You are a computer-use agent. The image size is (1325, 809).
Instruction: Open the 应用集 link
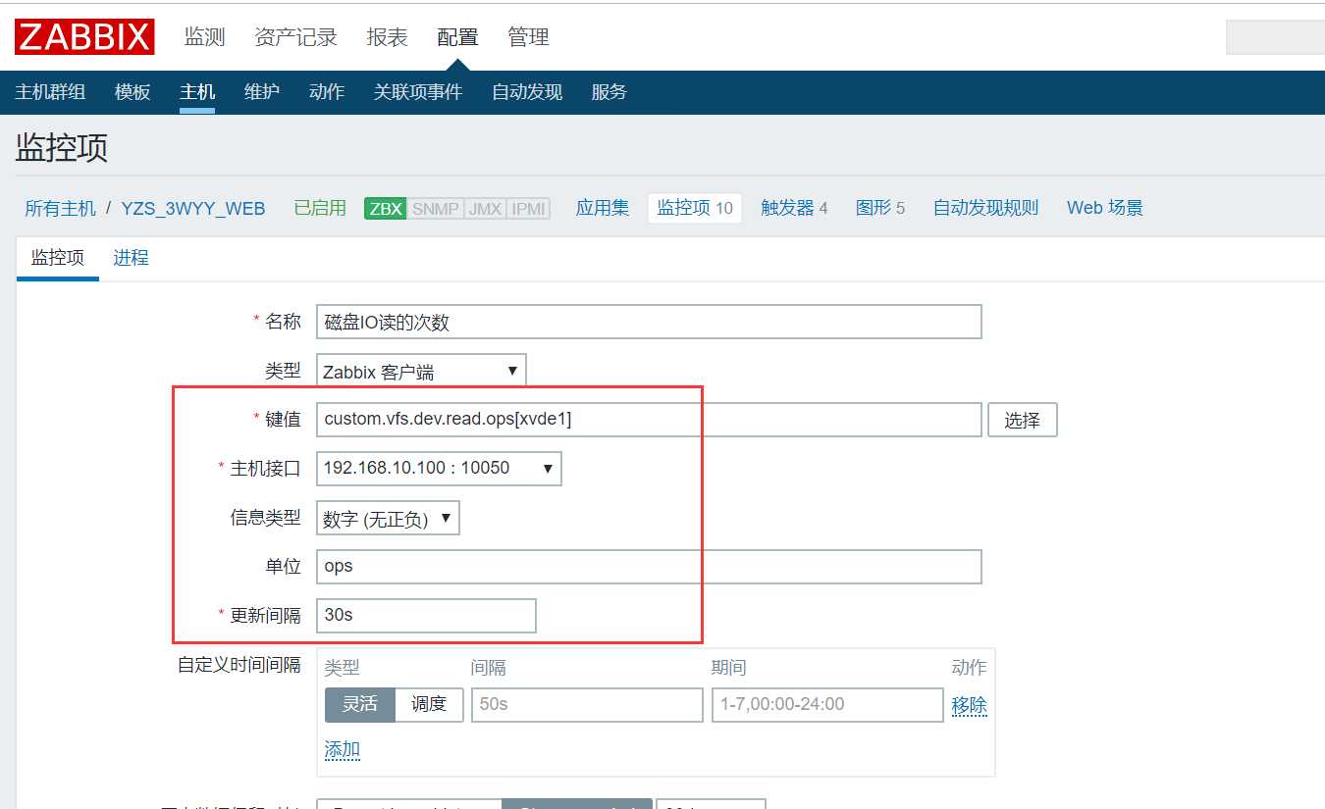[603, 208]
